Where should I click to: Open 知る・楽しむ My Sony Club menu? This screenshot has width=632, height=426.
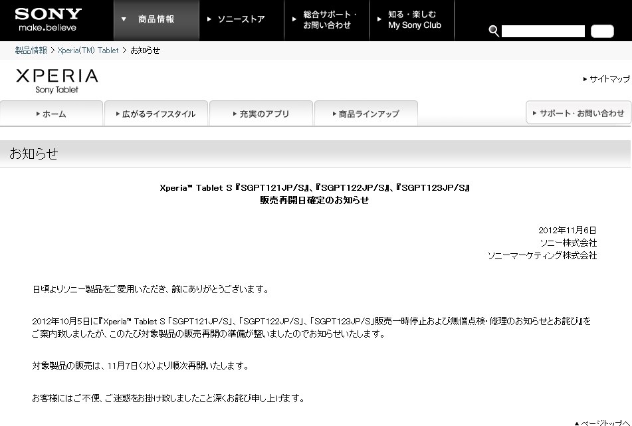pyautogui.click(x=411, y=20)
